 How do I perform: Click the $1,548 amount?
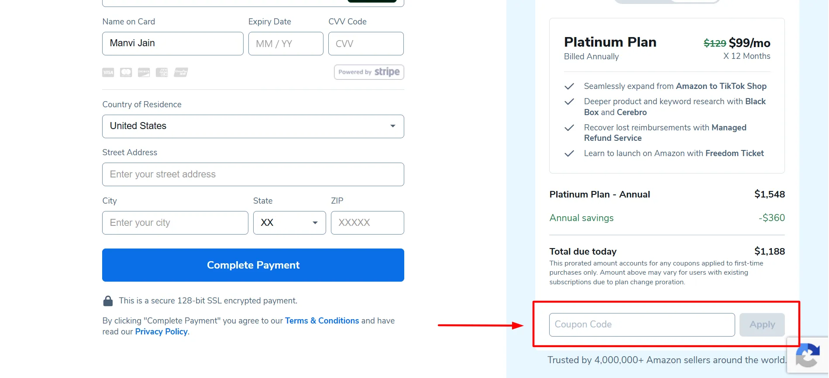(x=770, y=194)
